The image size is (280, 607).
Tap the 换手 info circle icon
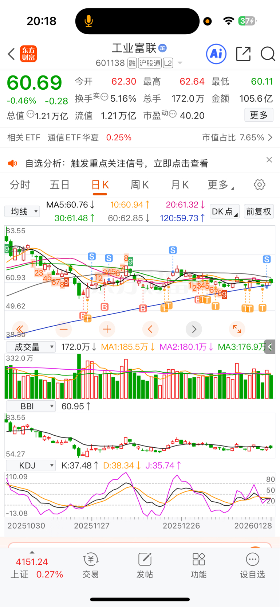(104, 97)
